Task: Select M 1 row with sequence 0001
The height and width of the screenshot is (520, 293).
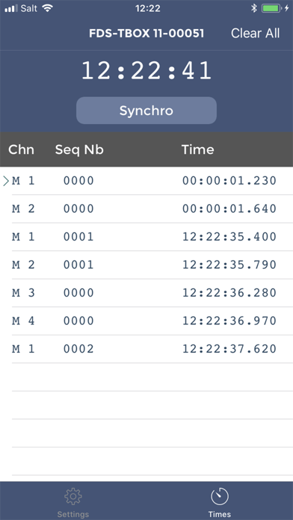Action: pos(146,237)
